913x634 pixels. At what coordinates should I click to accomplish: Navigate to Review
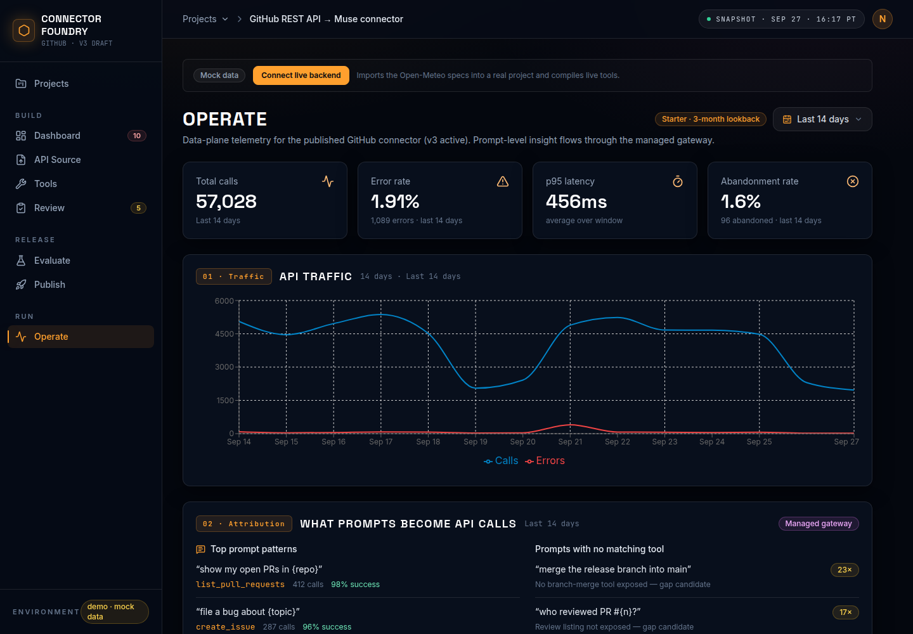coord(81,208)
